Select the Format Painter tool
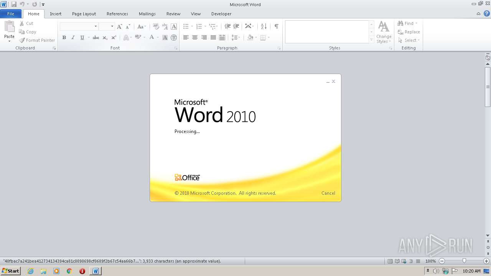 click(37, 40)
